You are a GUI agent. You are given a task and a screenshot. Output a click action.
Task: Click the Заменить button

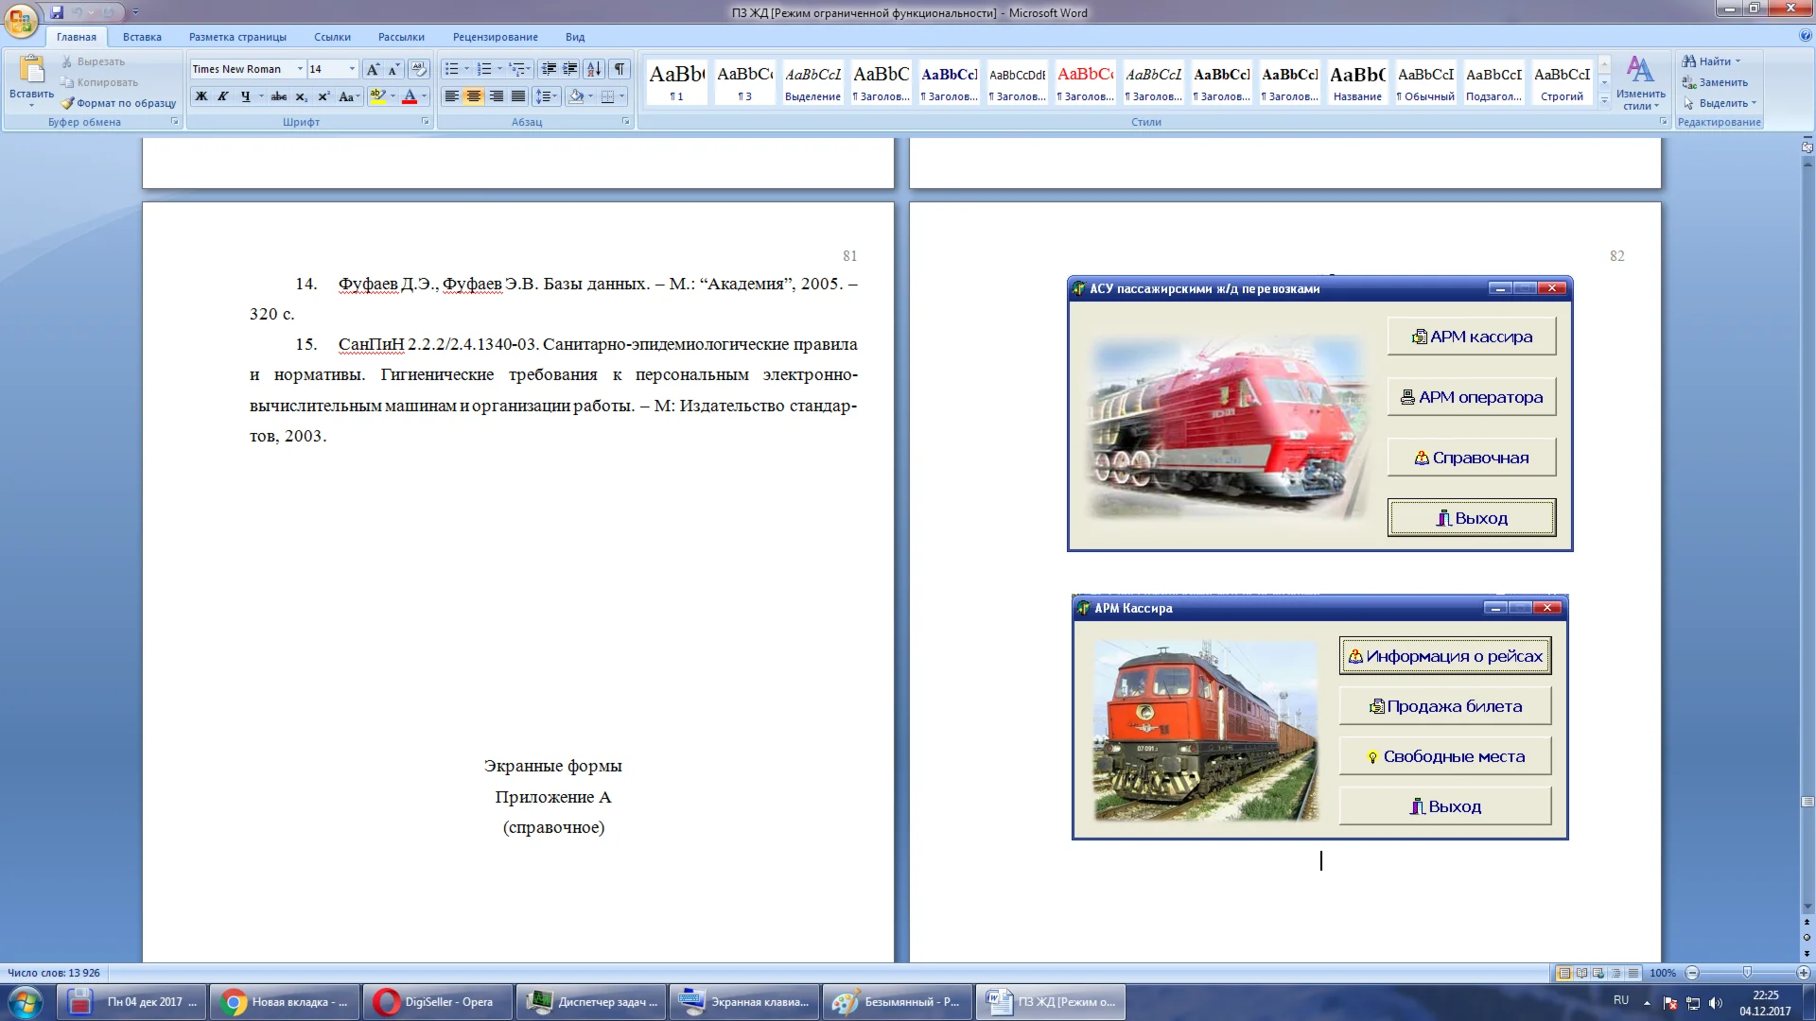pos(1722,82)
